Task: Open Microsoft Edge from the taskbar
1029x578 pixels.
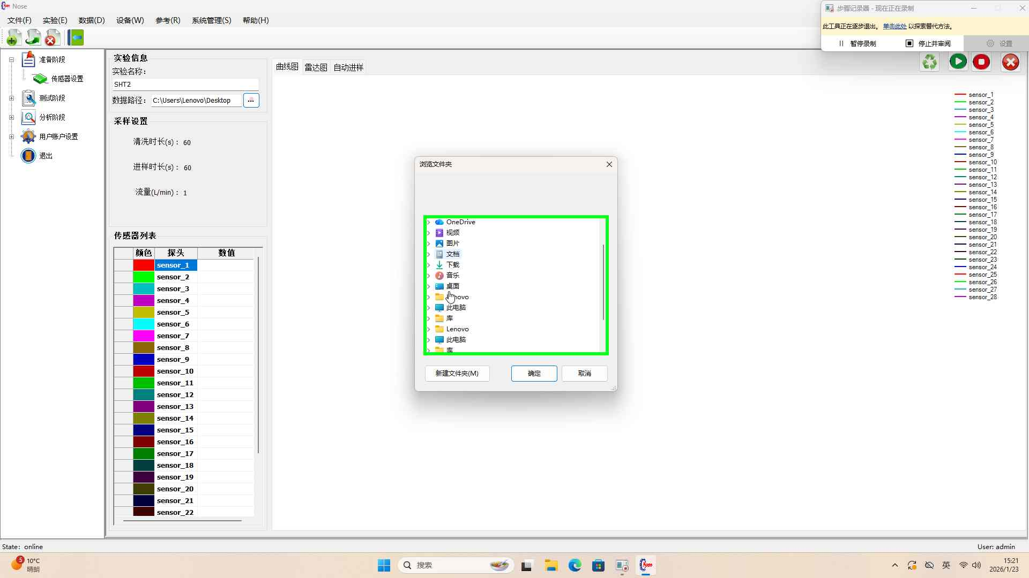Action: [x=575, y=566]
